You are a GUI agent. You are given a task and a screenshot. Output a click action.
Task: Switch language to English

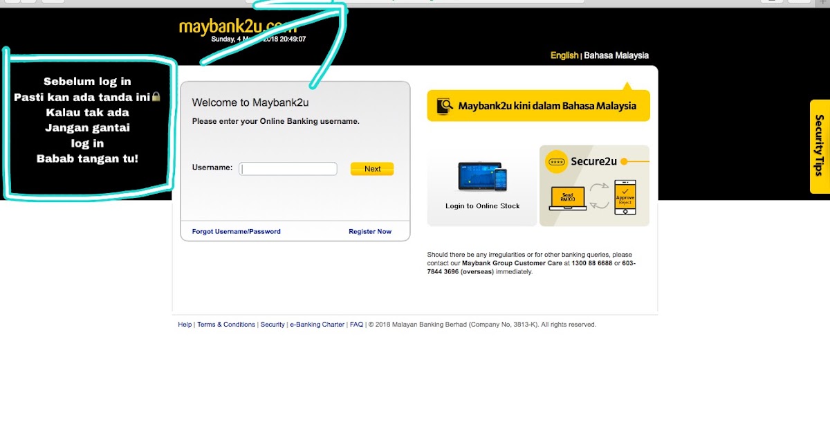pyautogui.click(x=564, y=55)
